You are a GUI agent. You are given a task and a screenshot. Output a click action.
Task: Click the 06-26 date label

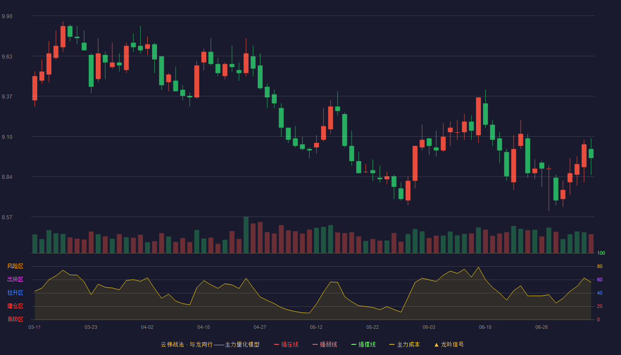click(542, 327)
